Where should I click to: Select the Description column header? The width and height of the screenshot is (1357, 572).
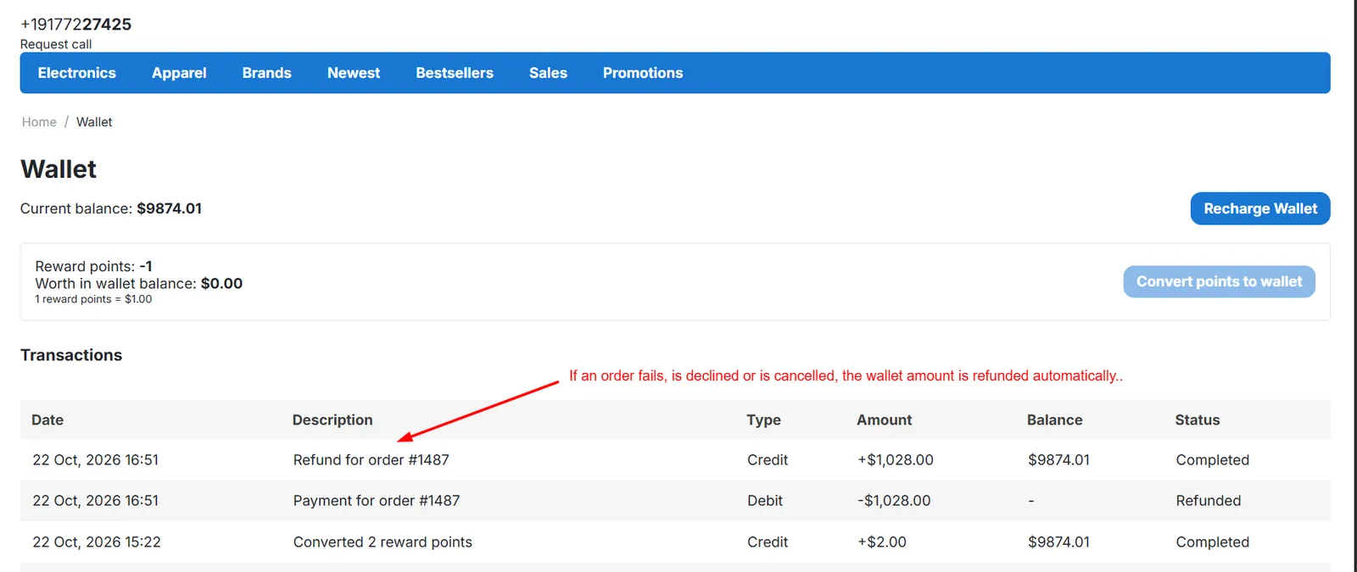332,419
